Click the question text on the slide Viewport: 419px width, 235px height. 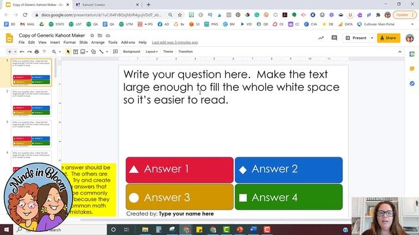(x=231, y=87)
